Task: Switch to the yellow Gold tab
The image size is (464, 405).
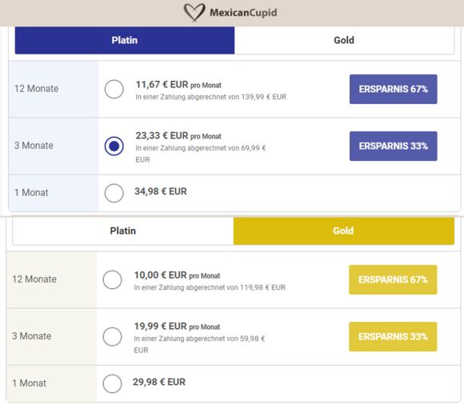Action: tap(344, 231)
